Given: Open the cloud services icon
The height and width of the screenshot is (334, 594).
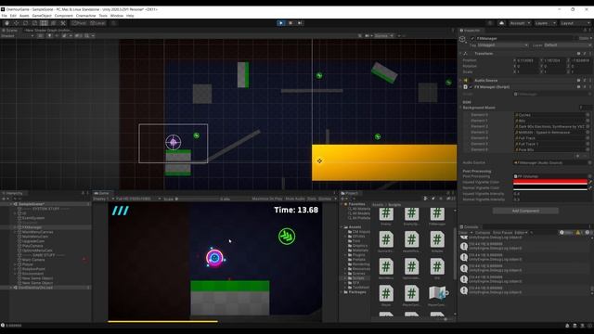Looking at the screenshot, I should point(501,23).
